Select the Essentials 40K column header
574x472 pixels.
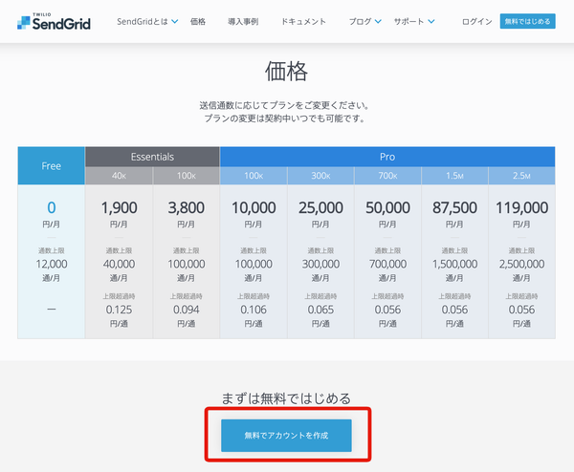(x=119, y=176)
